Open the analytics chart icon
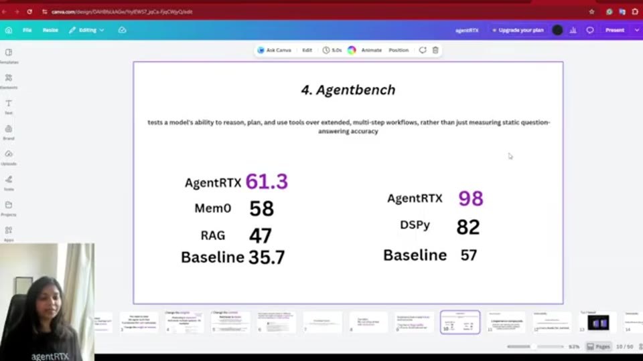The image size is (643, 361). 573,30
